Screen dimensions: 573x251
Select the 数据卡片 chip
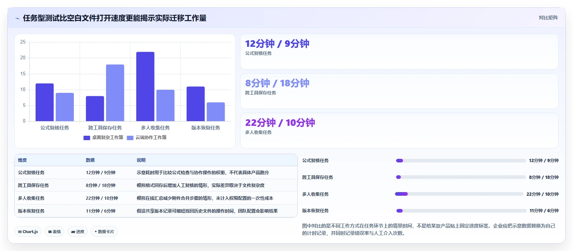(x=104, y=232)
